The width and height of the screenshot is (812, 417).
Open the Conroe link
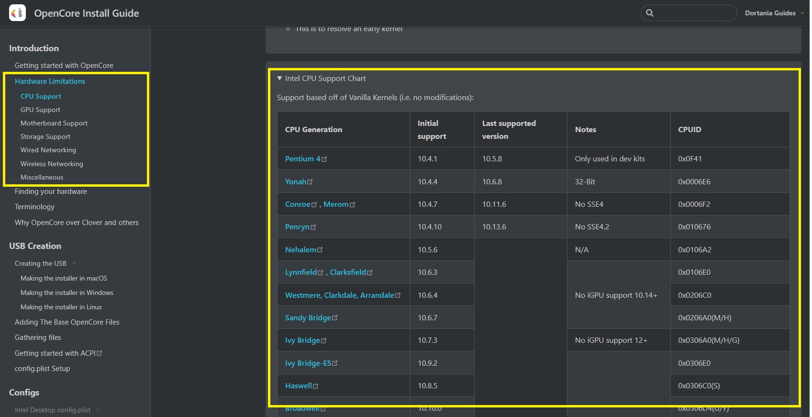[298, 204]
